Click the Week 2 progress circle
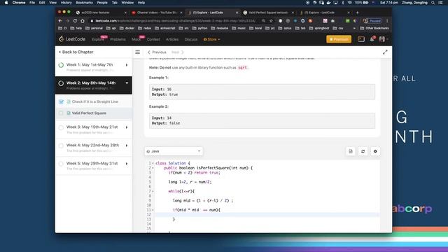This screenshot has width=448, height=252. tap(61, 83)
